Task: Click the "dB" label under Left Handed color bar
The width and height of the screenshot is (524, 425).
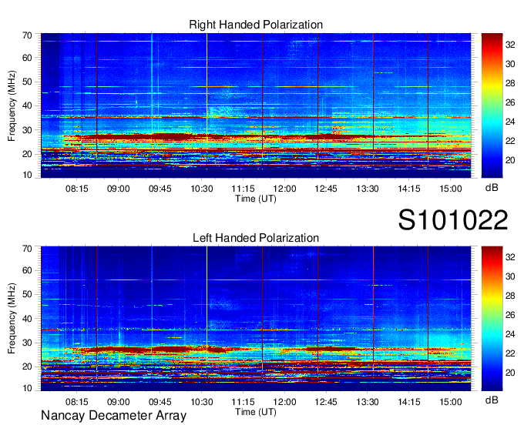Action: click(492, 400)
